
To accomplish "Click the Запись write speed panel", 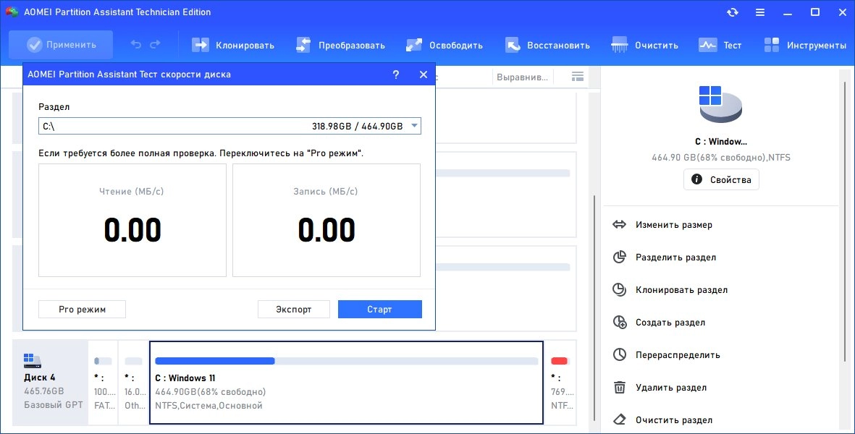I will 327,221.
